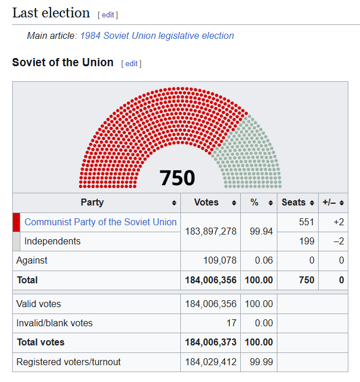
Task: Sort table by +/– column arrows
Action: click(341, 203)
